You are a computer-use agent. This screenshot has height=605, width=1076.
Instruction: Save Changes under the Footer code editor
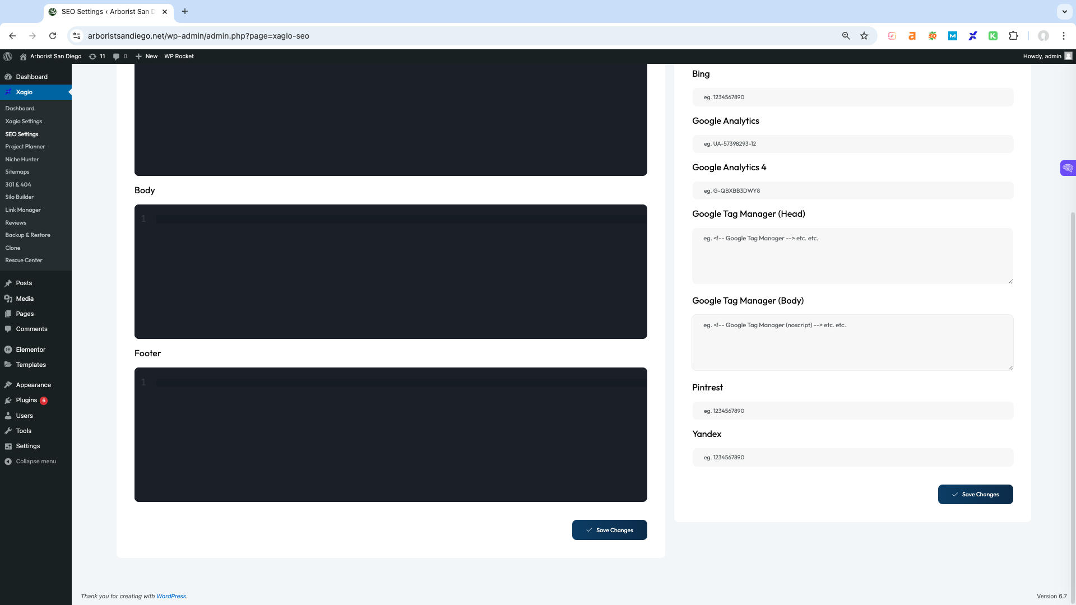coord(609,530)
